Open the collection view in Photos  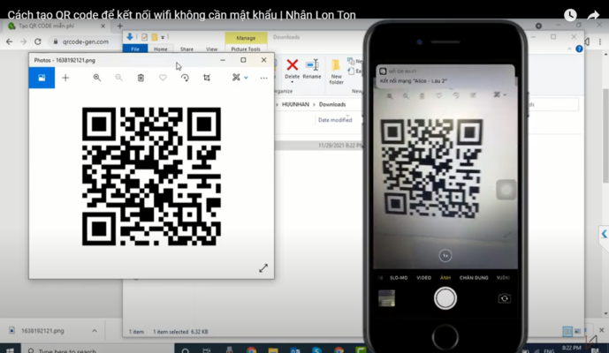pyautogui.click(x=42, y=78)
